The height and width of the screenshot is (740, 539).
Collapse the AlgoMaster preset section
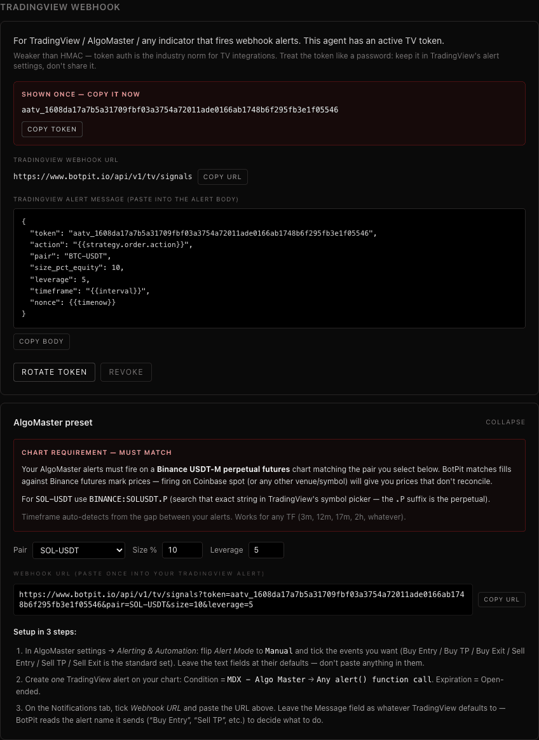[x=505, y=422]
